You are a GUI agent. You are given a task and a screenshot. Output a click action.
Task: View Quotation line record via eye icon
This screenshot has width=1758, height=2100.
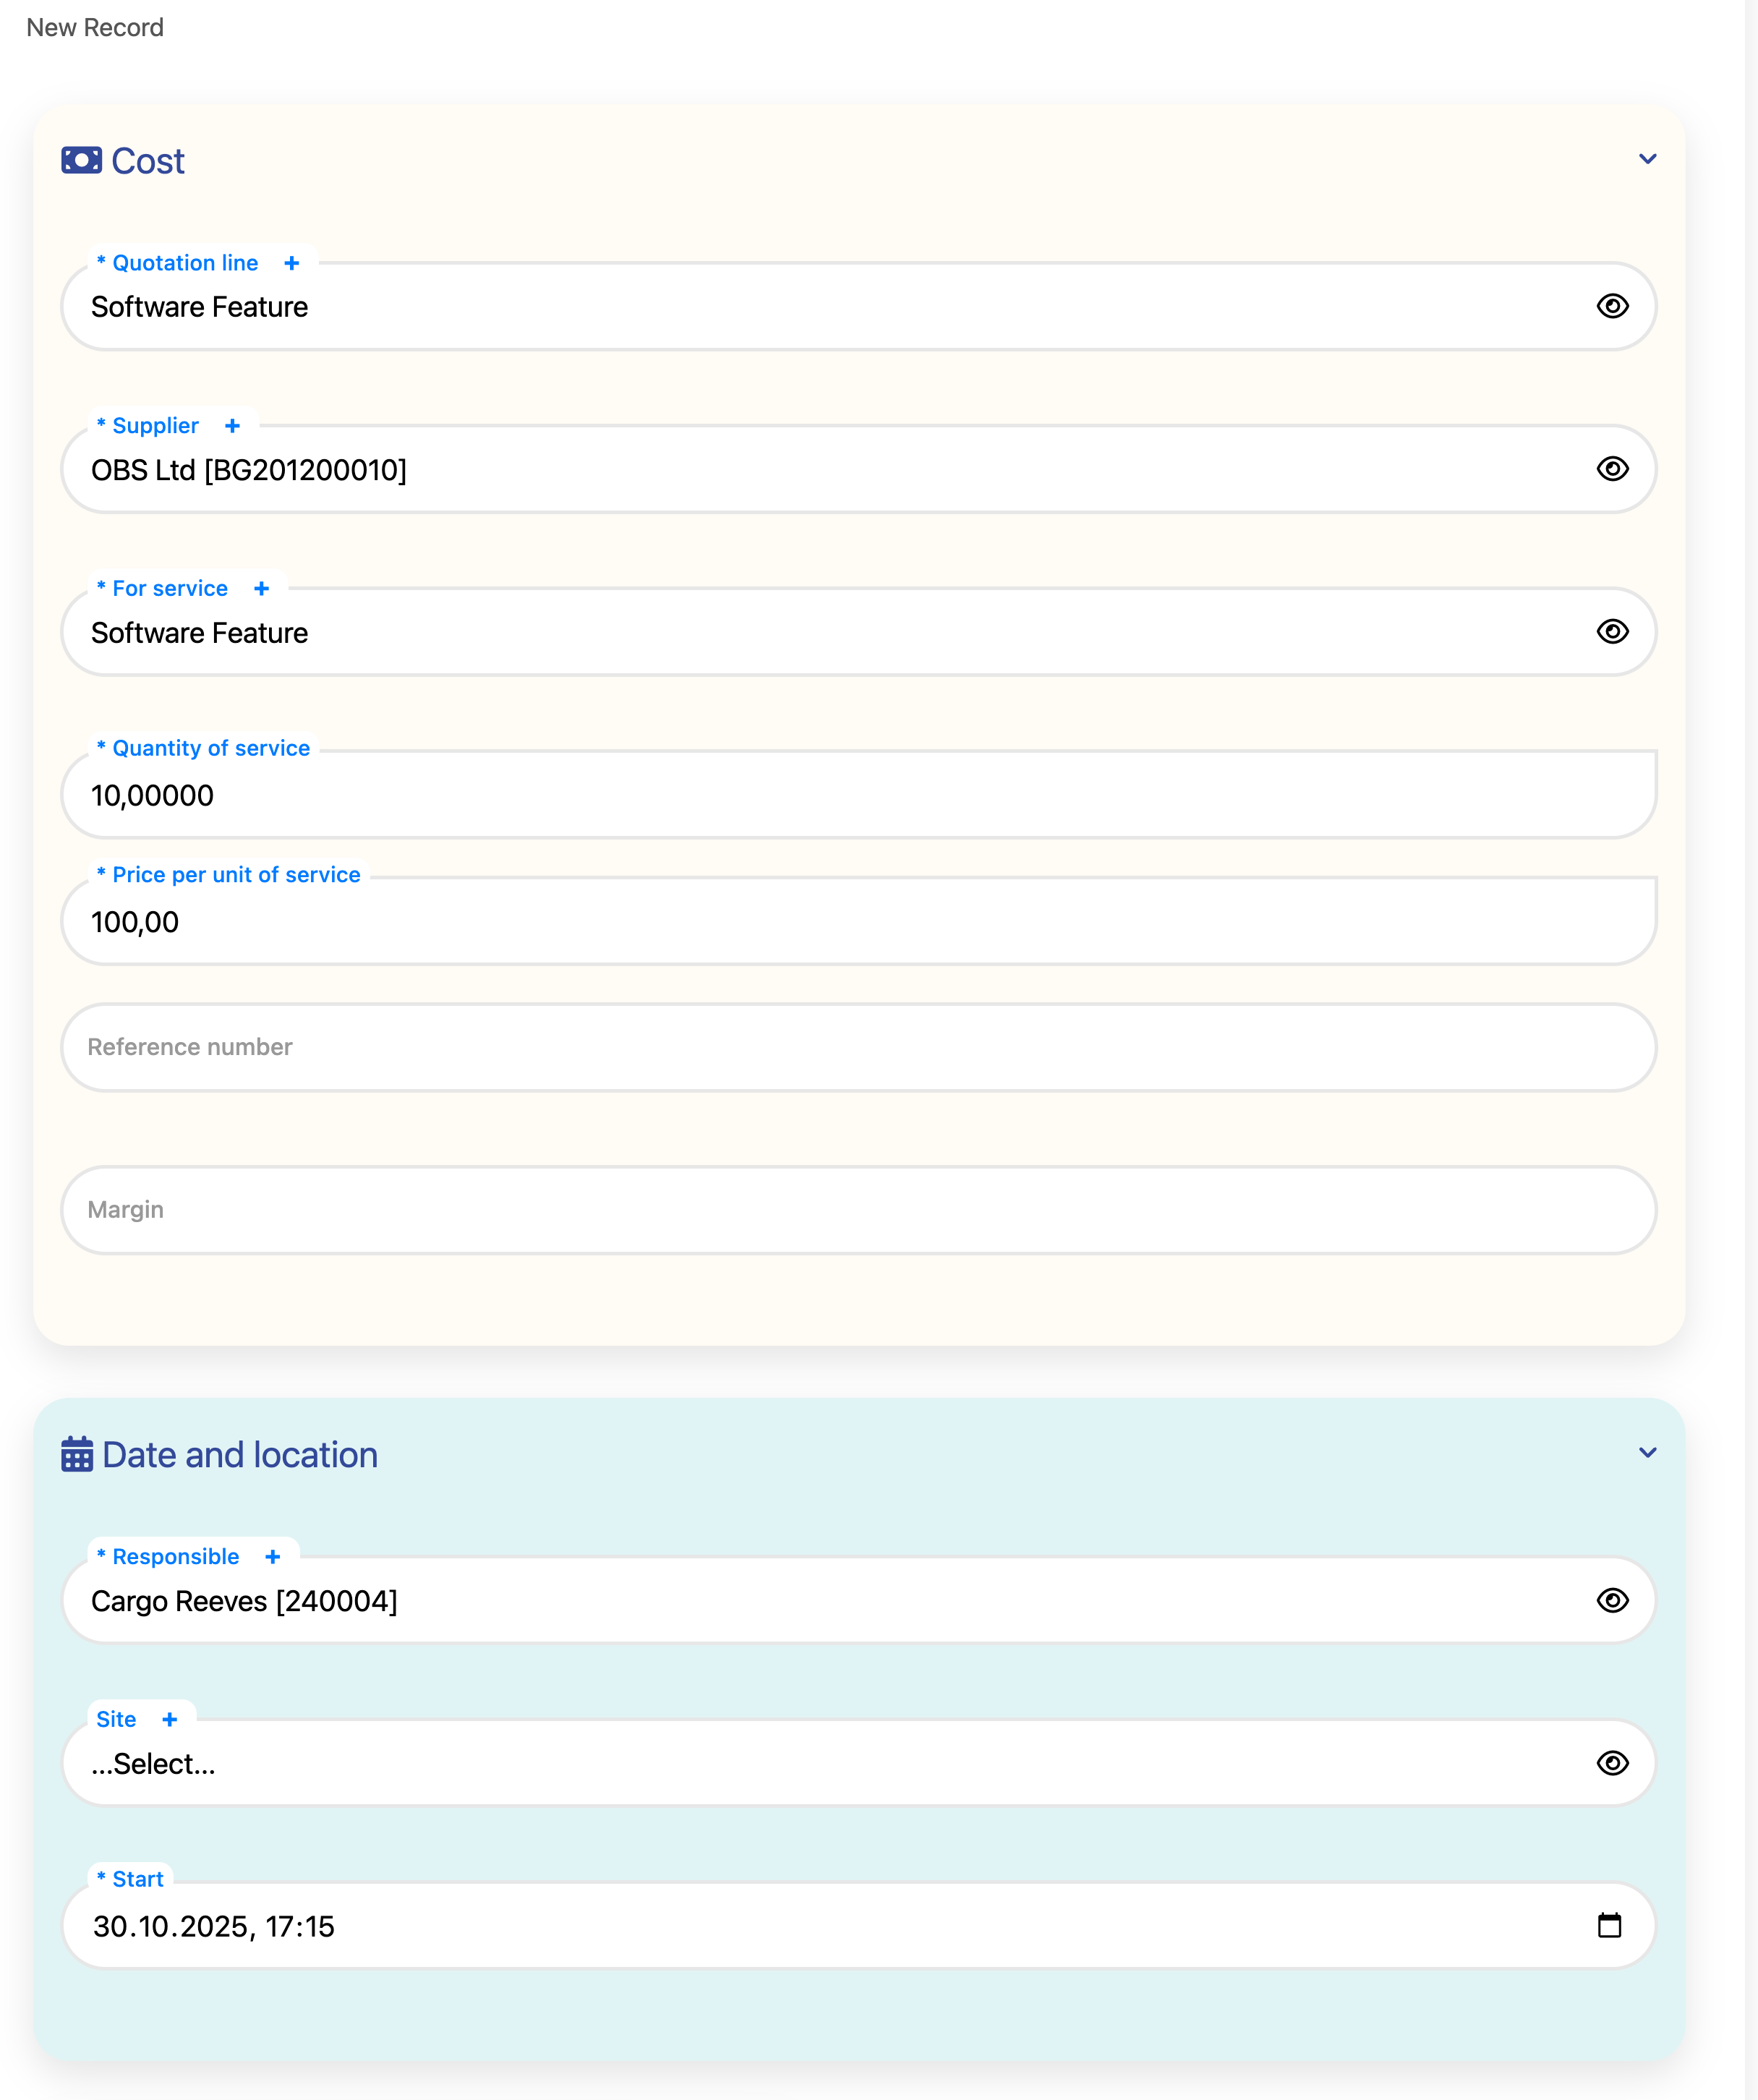point(1612,306)
